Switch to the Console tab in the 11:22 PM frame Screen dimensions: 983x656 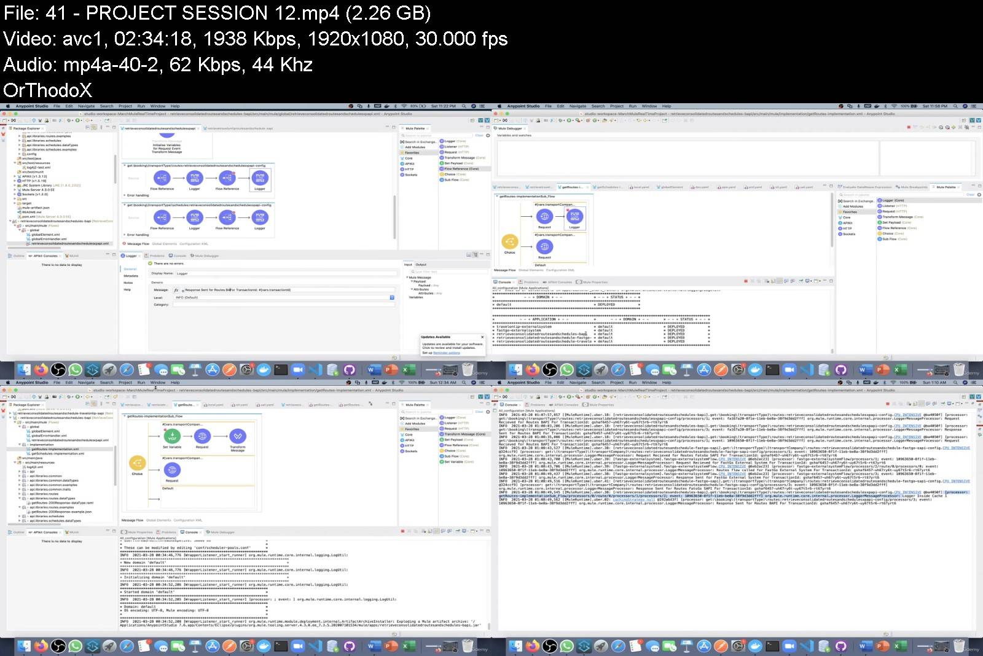coord(178,256)
